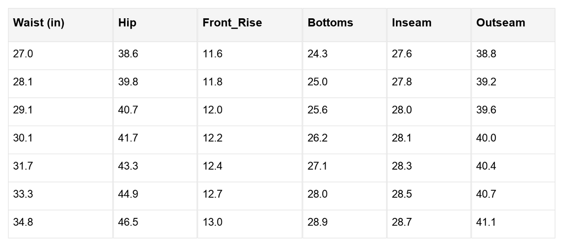Click the waist value 27.0 cell
The image size is (563, 246).
pos(61,55)
